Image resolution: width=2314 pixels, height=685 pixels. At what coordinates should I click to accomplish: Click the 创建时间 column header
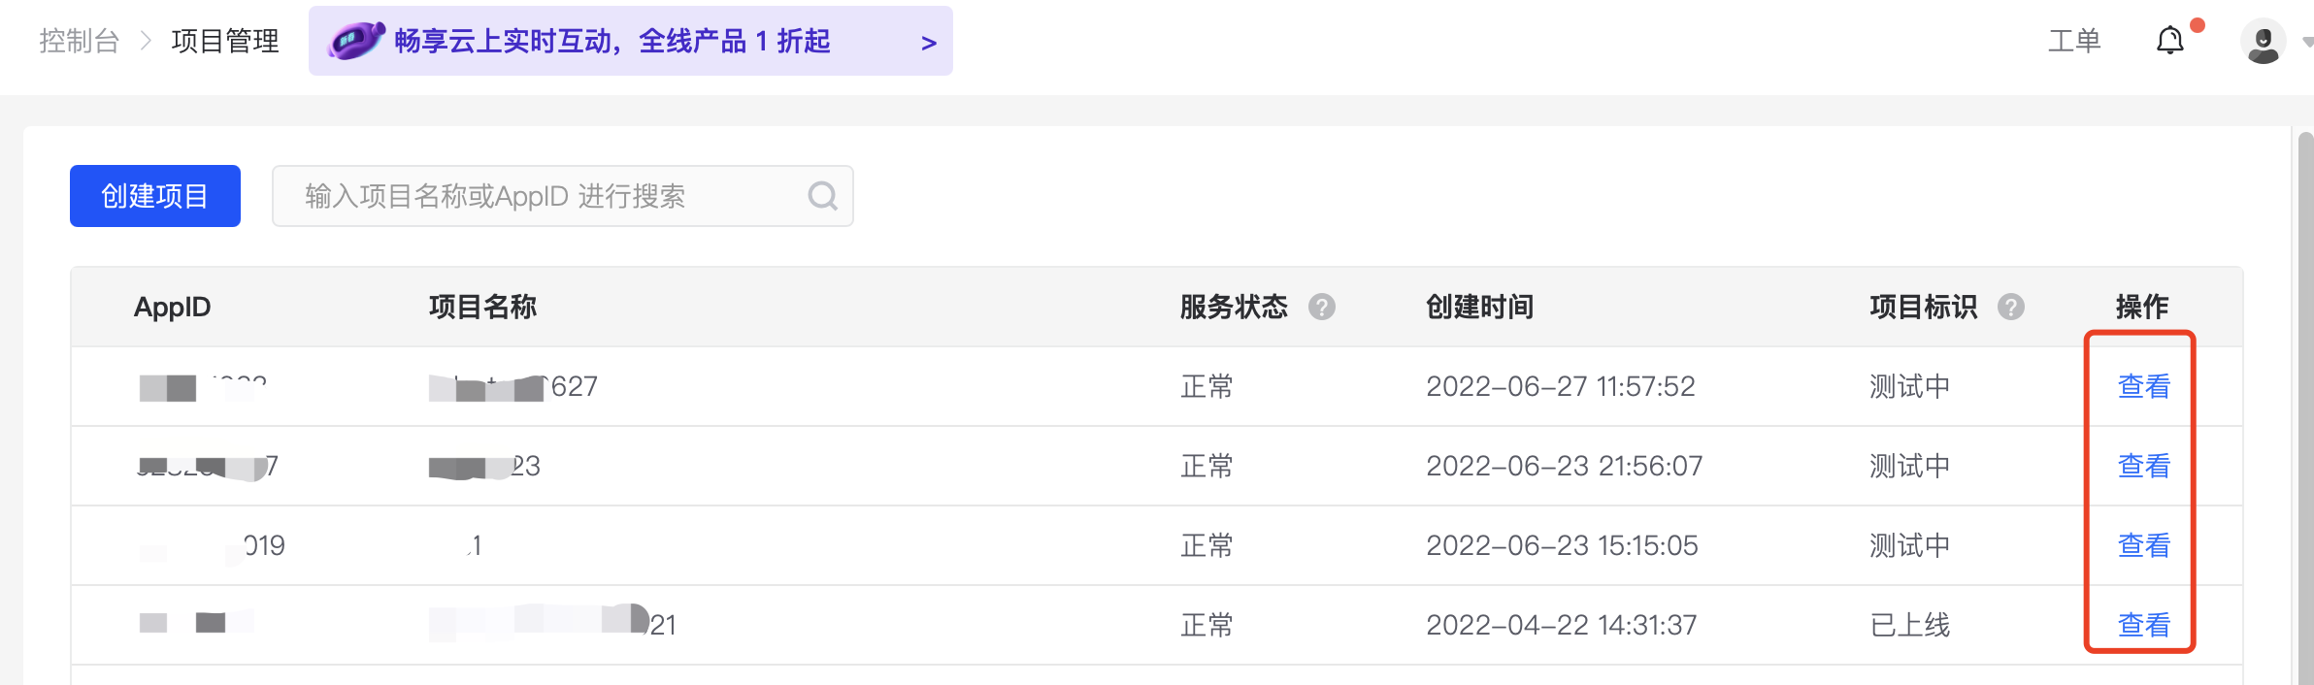click(1479, 308)
